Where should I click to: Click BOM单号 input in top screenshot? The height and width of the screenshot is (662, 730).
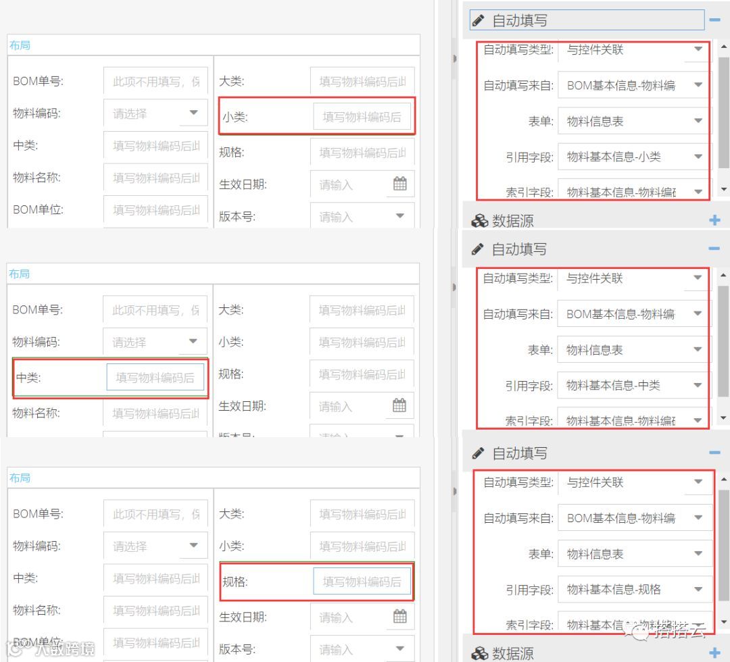click(155, 81)
